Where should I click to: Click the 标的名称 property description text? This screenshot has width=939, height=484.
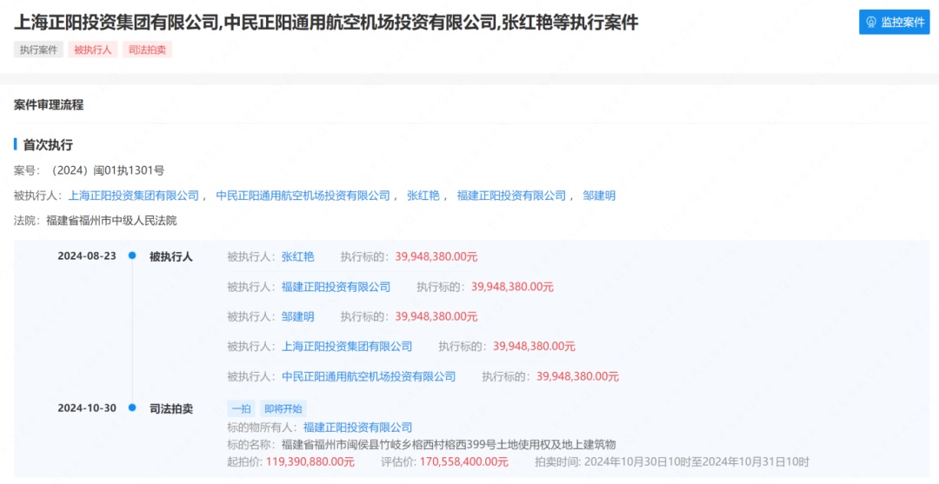click(448, 445)
